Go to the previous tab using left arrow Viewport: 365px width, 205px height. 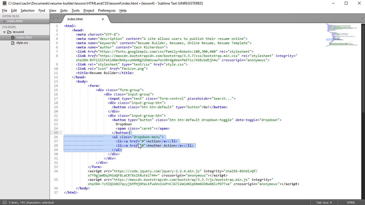point(53,19)
